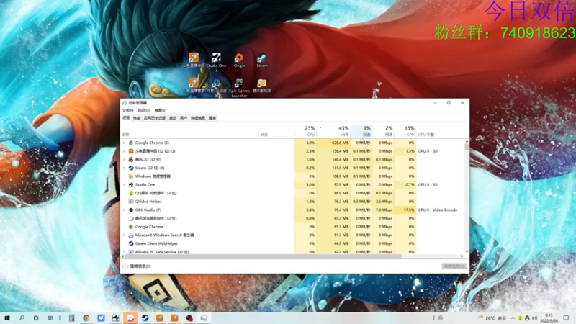Expand the Studio One process group
The image size is (576, 324).
[124, 185]
